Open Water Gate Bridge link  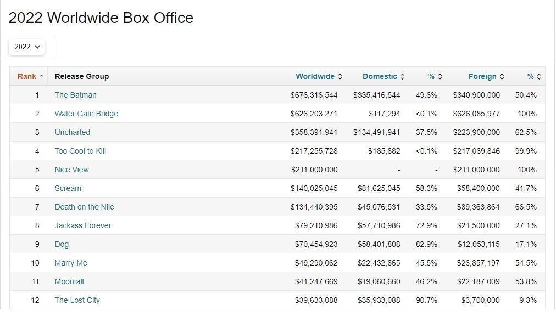tap(86, 114)
